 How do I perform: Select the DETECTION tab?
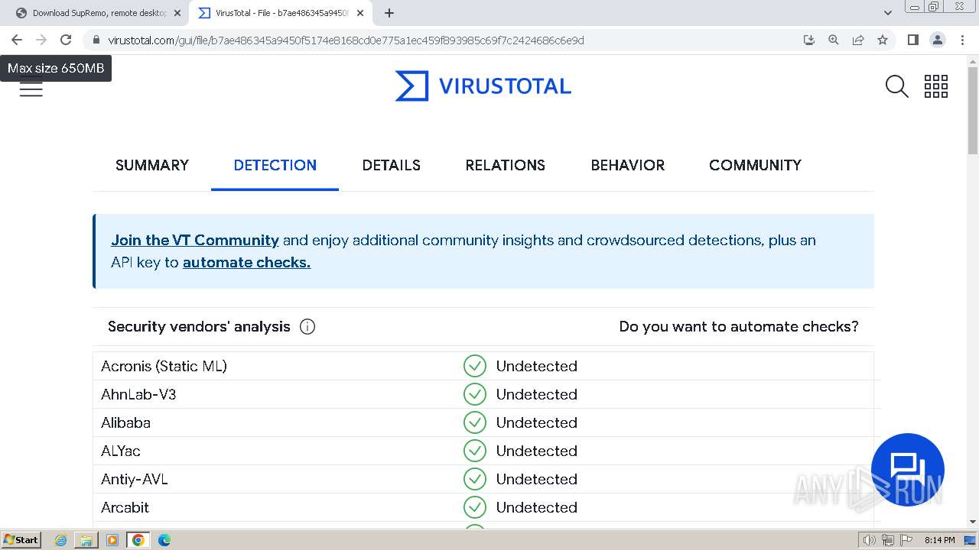275,165
